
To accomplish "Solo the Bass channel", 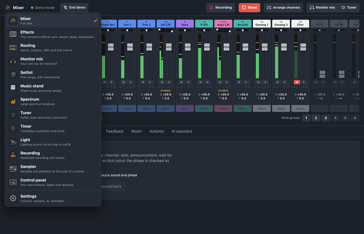I will pos(188,82).
